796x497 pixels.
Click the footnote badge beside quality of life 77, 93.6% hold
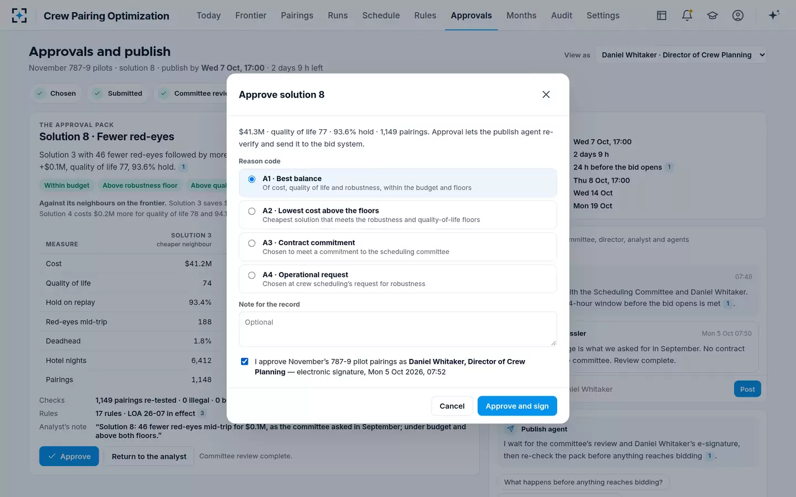[x=184, y=167]
